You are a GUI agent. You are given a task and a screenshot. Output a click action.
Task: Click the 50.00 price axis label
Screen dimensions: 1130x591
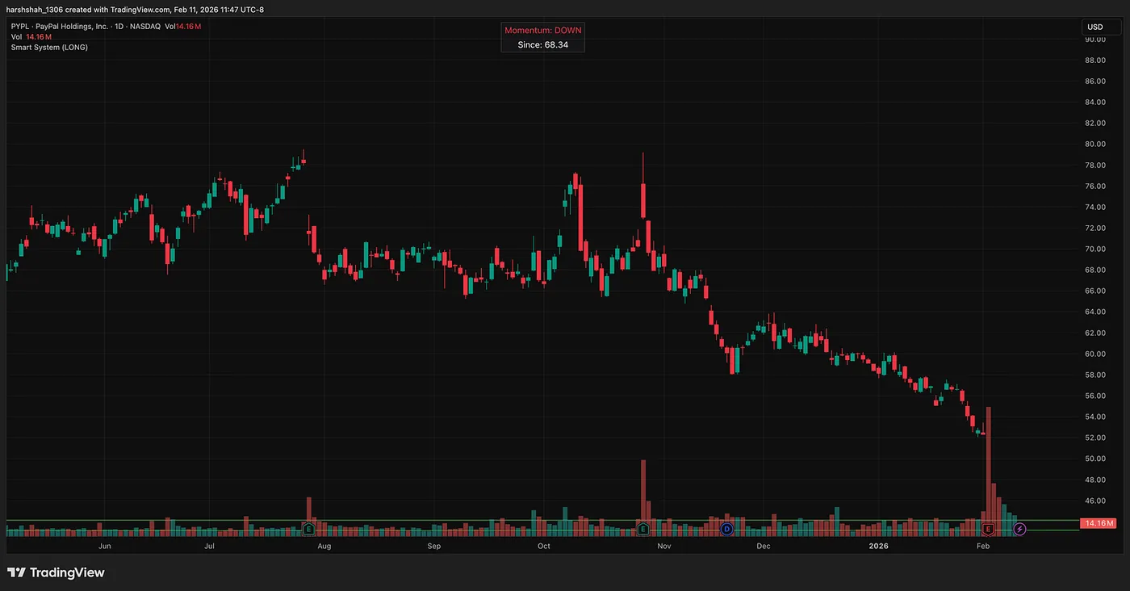click(x=1094, y=459)
